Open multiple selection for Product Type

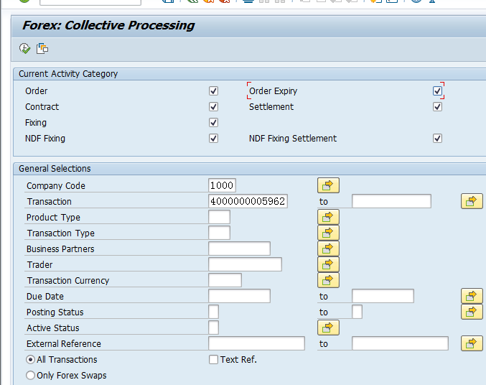(x=328, y=217)
